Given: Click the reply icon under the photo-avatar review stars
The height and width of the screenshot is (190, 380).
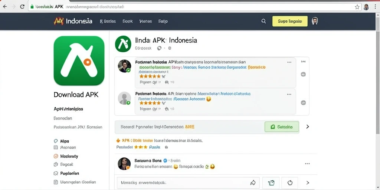Looking at the screenshot, I should pos(167,82).
